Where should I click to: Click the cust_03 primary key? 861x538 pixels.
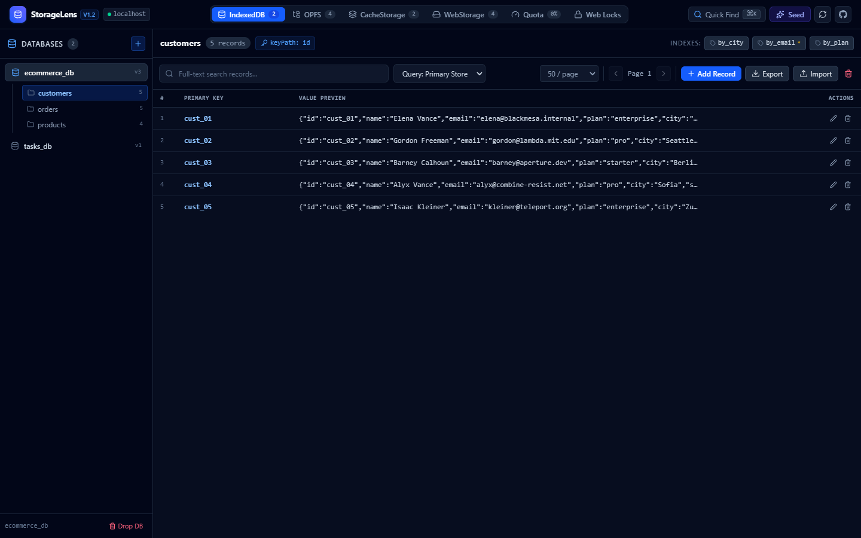click(x=198, y=163)
